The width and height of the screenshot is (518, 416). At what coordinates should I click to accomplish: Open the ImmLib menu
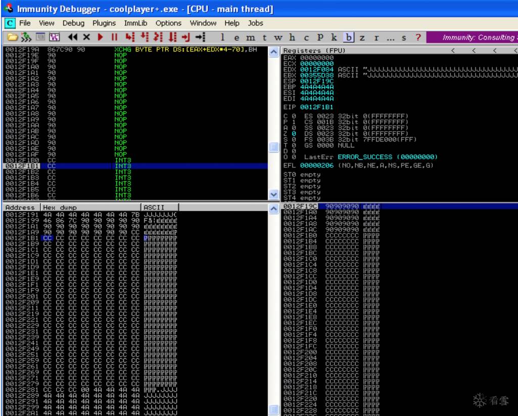pos(135,23)
